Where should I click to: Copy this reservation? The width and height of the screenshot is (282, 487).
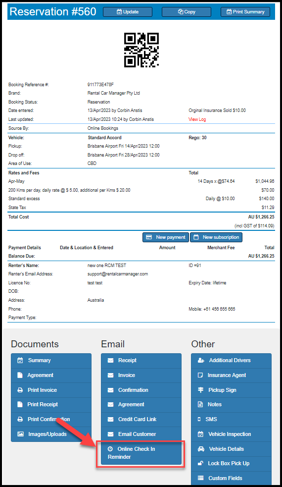187,12
